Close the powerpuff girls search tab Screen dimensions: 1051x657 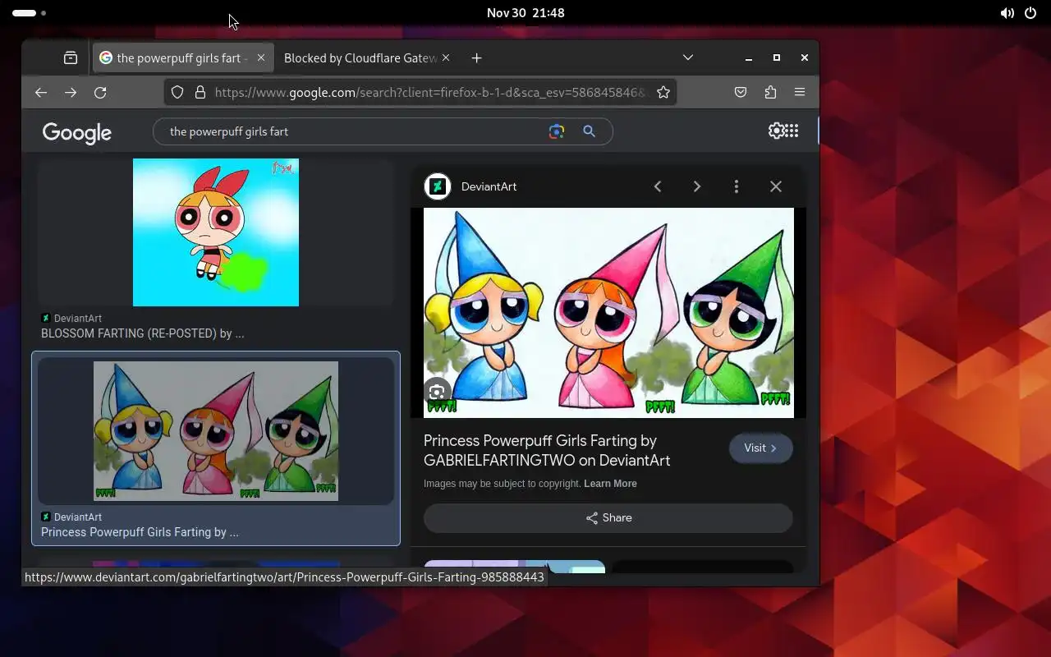point(261,57)
